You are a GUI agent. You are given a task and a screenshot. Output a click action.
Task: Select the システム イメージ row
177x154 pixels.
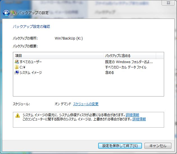click(88, 72)
